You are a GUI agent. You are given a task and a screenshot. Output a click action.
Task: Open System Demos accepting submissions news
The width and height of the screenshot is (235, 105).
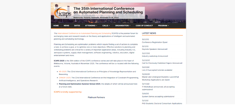pos(158,97)
